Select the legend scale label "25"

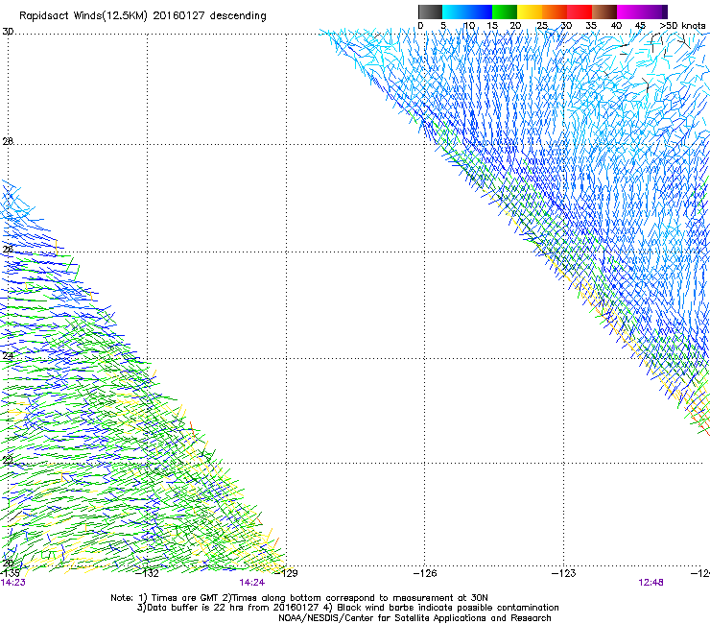click(542, 26)
